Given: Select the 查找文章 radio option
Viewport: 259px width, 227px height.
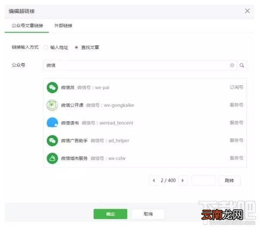Looking at the screenshot, I should tap(76, 47).
